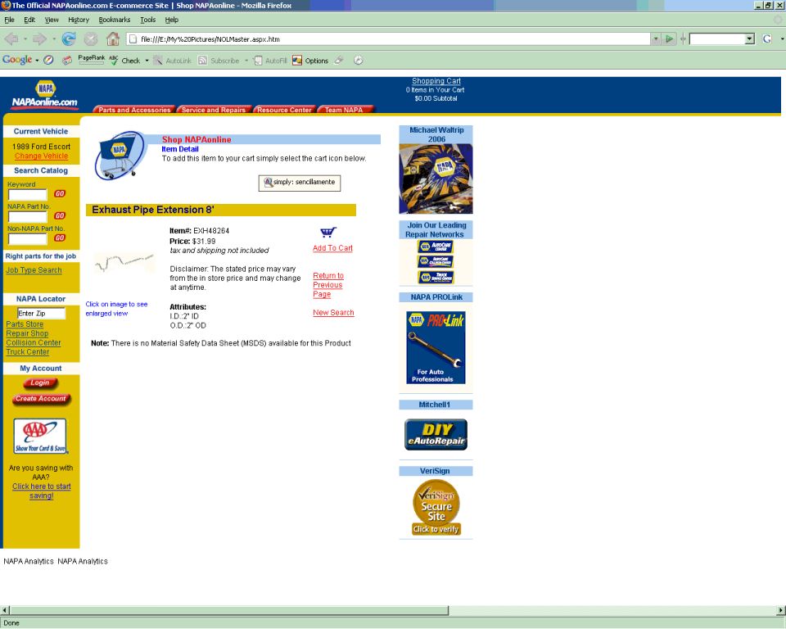Click the Enter Zip input field
Viewport: 786px width, 629px height.
point(41,314)
